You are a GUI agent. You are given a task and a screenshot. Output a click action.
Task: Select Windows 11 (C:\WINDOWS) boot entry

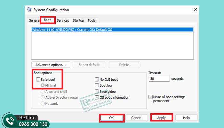pyautogui.click(x=112, y=29)
